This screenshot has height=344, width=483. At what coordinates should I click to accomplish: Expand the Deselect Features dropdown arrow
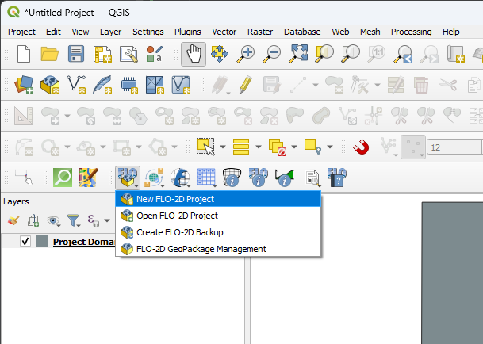click(x=293, y=147)
